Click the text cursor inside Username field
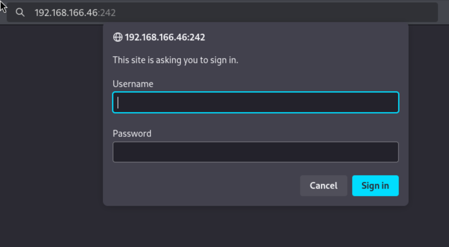 (118, 102)
